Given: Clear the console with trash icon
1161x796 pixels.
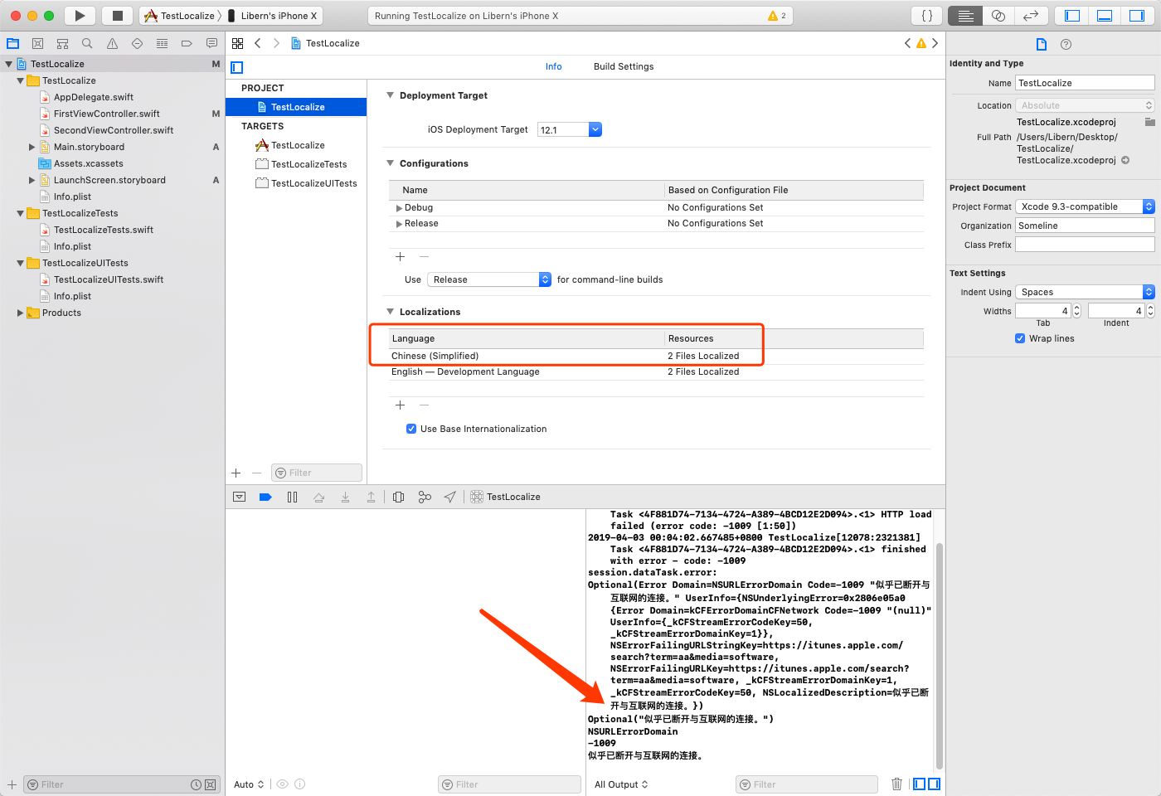Looking at the screenshot, I should pyautogui.click(x=896, y=784).
